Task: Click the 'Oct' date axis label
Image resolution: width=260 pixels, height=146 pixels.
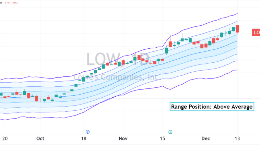Action: [x=40, y=138]
